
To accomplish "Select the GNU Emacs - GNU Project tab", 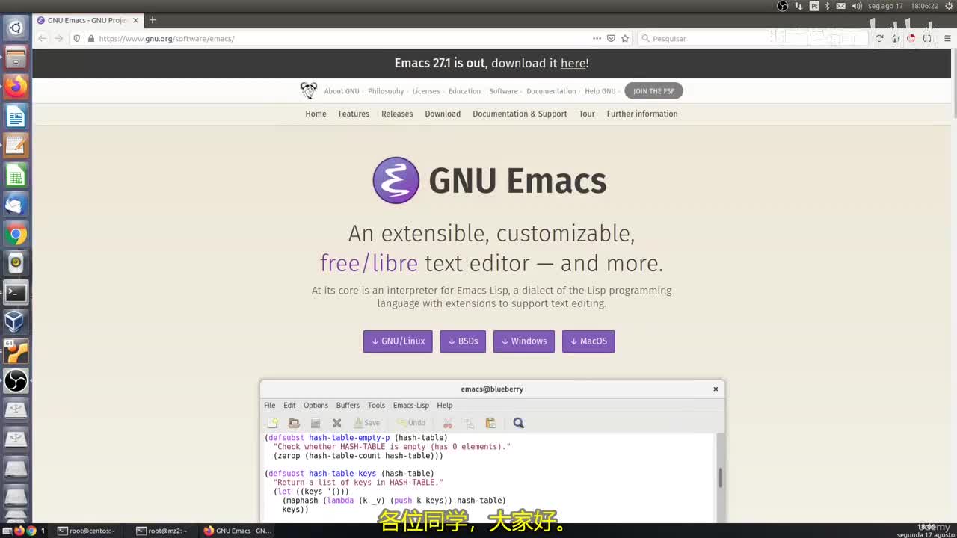I will click(x=87, y=20).
